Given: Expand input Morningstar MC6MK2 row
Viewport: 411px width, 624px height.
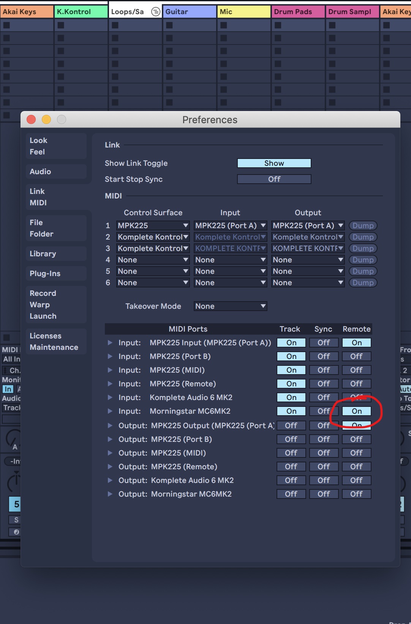Looking at the screenshot, I should pyautogui.click(x=110, y=411).
